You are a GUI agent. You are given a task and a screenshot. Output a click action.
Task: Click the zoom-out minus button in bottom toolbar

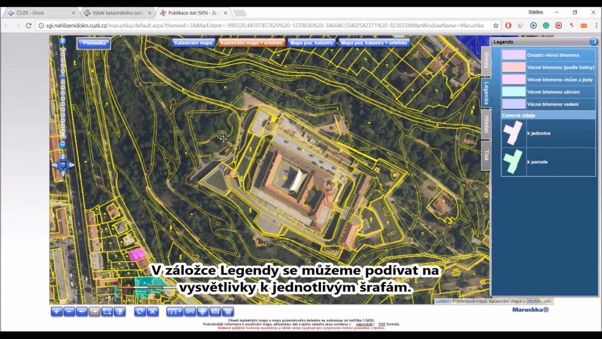[69, 311]
